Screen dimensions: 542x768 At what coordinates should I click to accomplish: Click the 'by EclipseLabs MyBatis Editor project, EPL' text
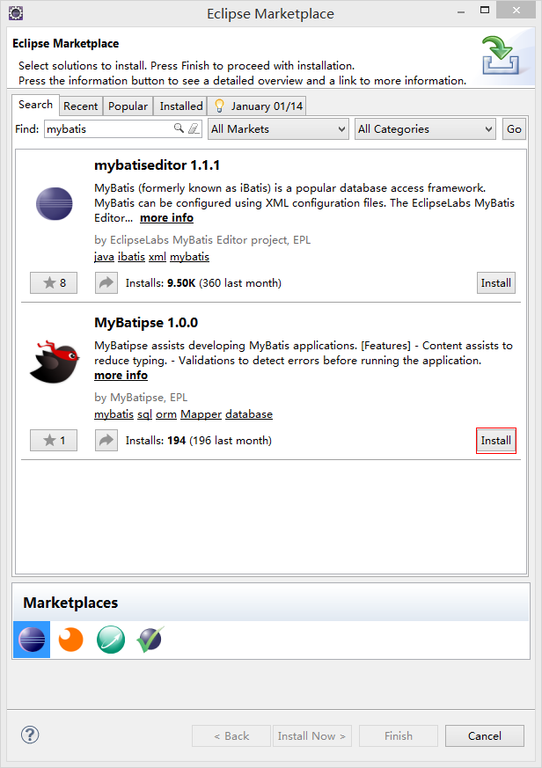[x=202, y=240]
